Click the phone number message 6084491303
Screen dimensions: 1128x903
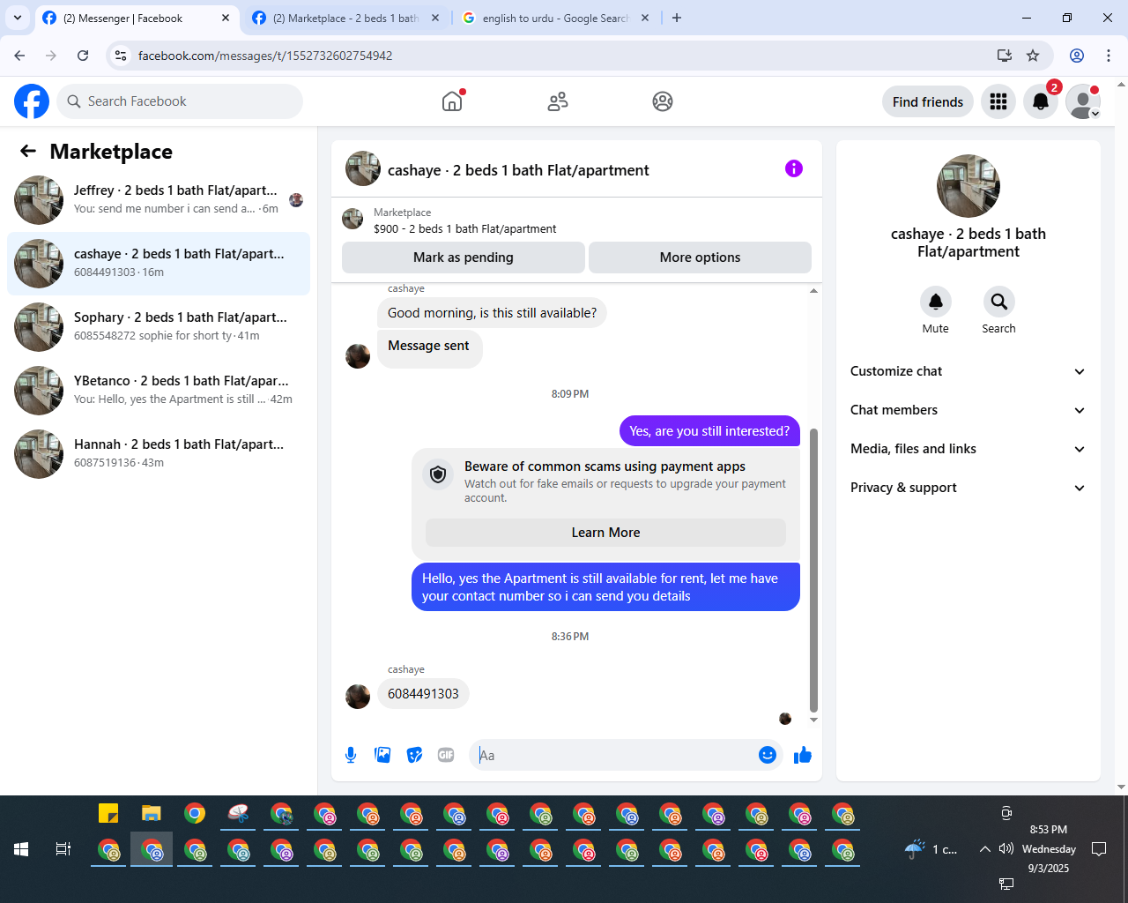coord(423,694)
